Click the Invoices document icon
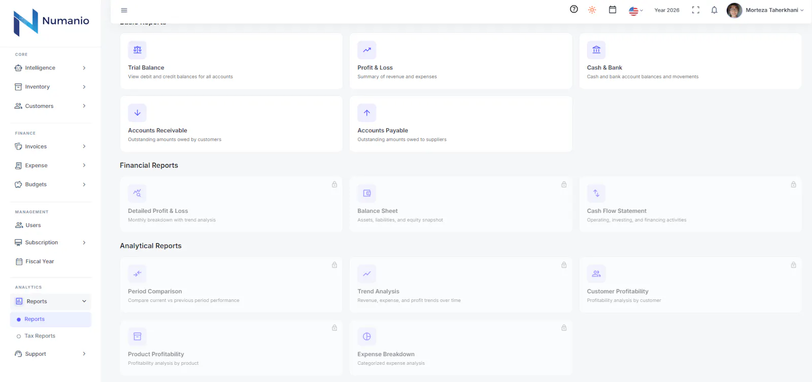 point(19,146)
